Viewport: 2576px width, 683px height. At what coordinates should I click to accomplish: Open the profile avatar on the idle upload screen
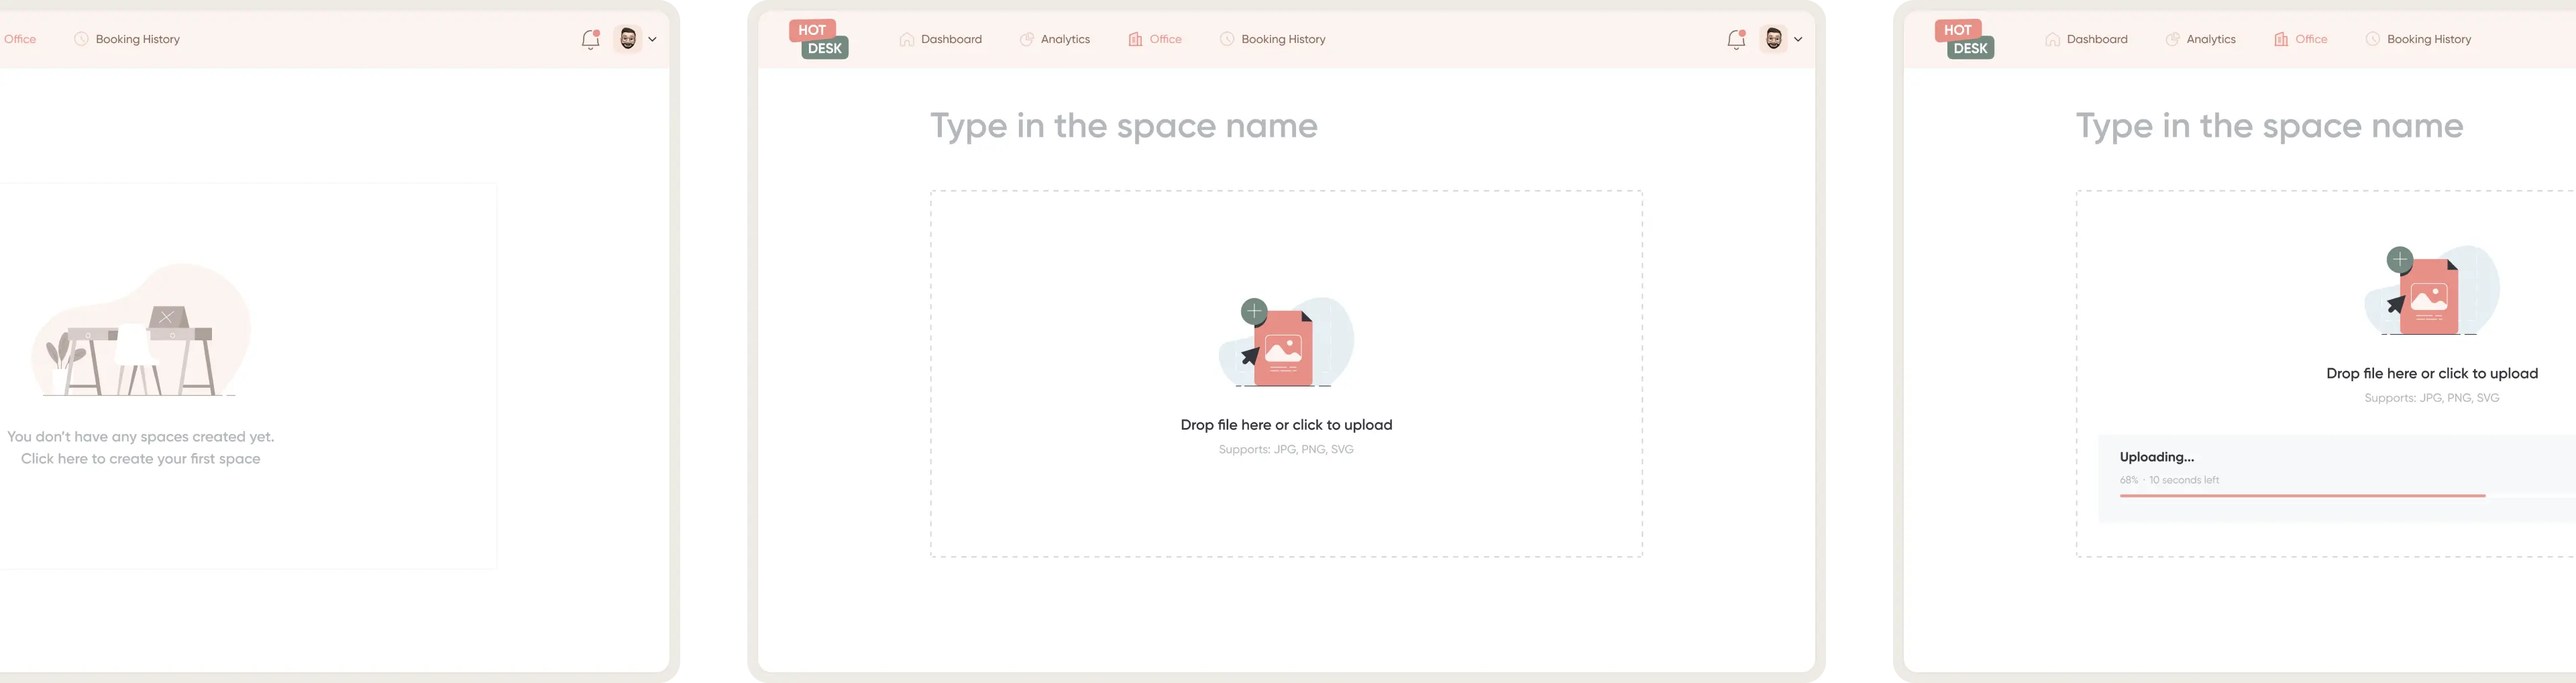click(x=1773, y=39)
